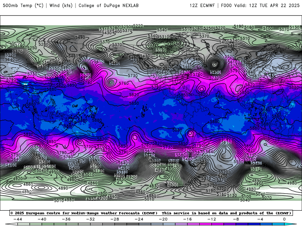
Task: Click the 'F000 Valid: 12Z TUE APR 22 2025' text
Action: click(x=260, y=5)
